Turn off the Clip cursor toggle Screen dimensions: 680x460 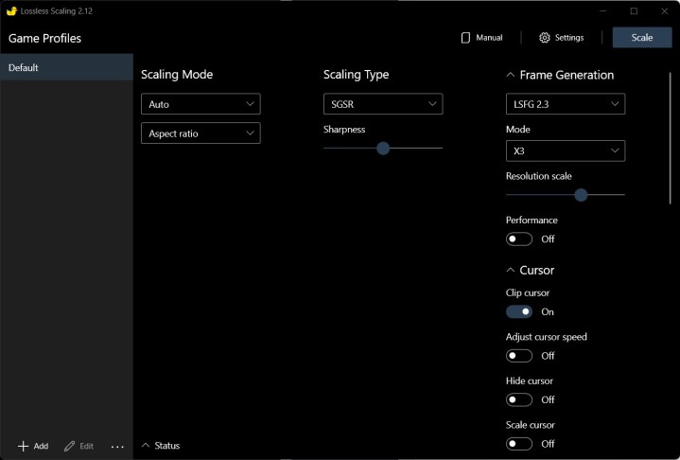519,311
